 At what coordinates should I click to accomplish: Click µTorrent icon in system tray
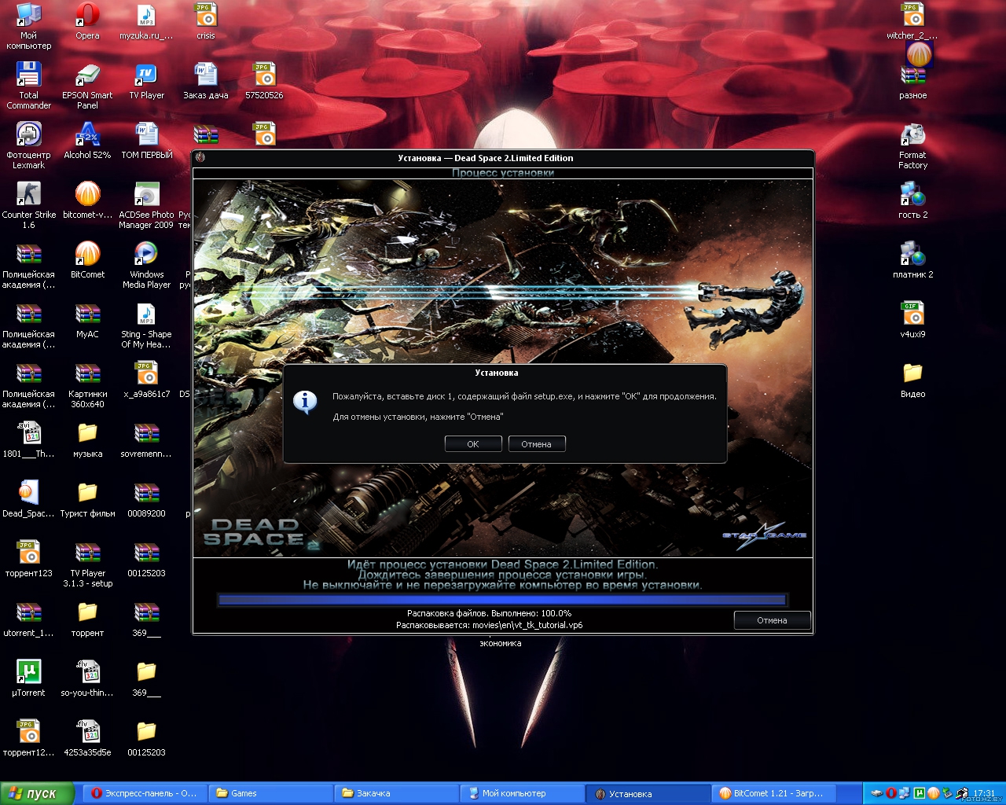[x=919, y=793]
